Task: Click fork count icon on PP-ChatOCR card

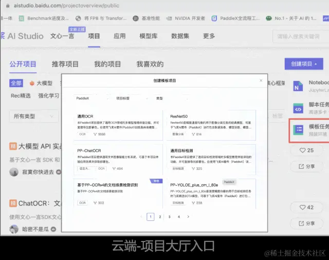Action: [x=114, y=168]
